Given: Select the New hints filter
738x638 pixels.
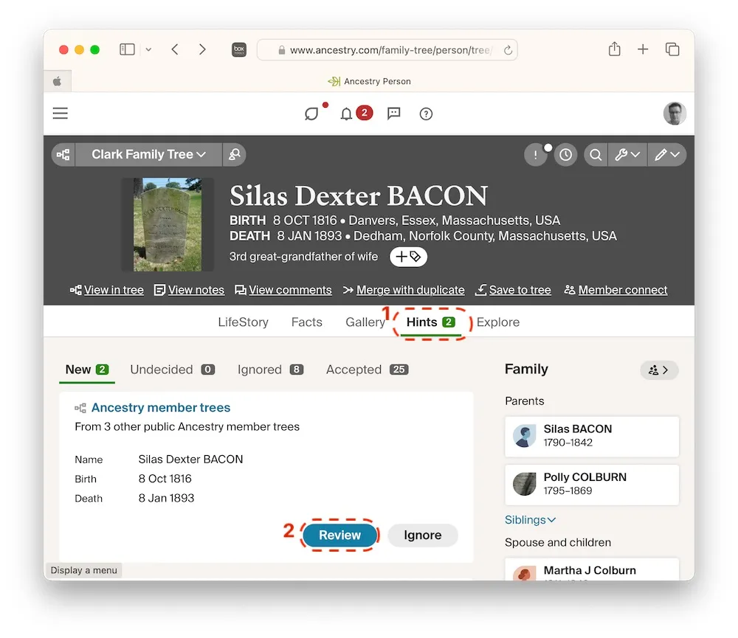Looking at the screenshot, I should [87, 370].
